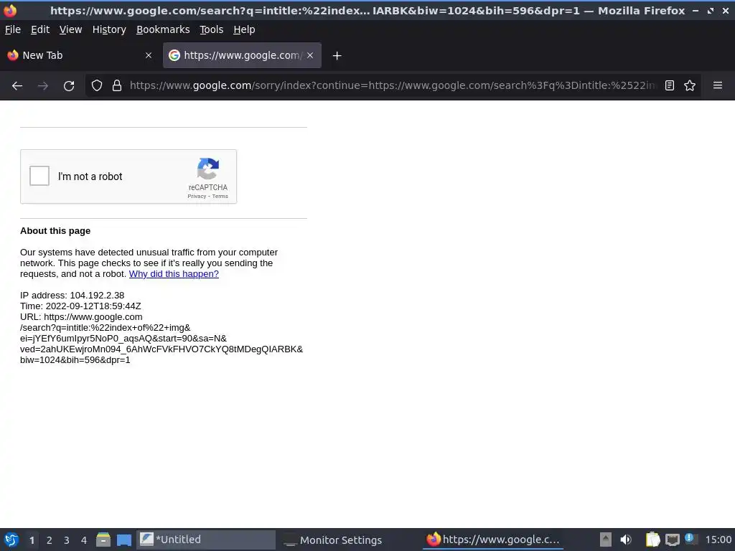Open the Firefox hamburger menu

click(718, 86)
